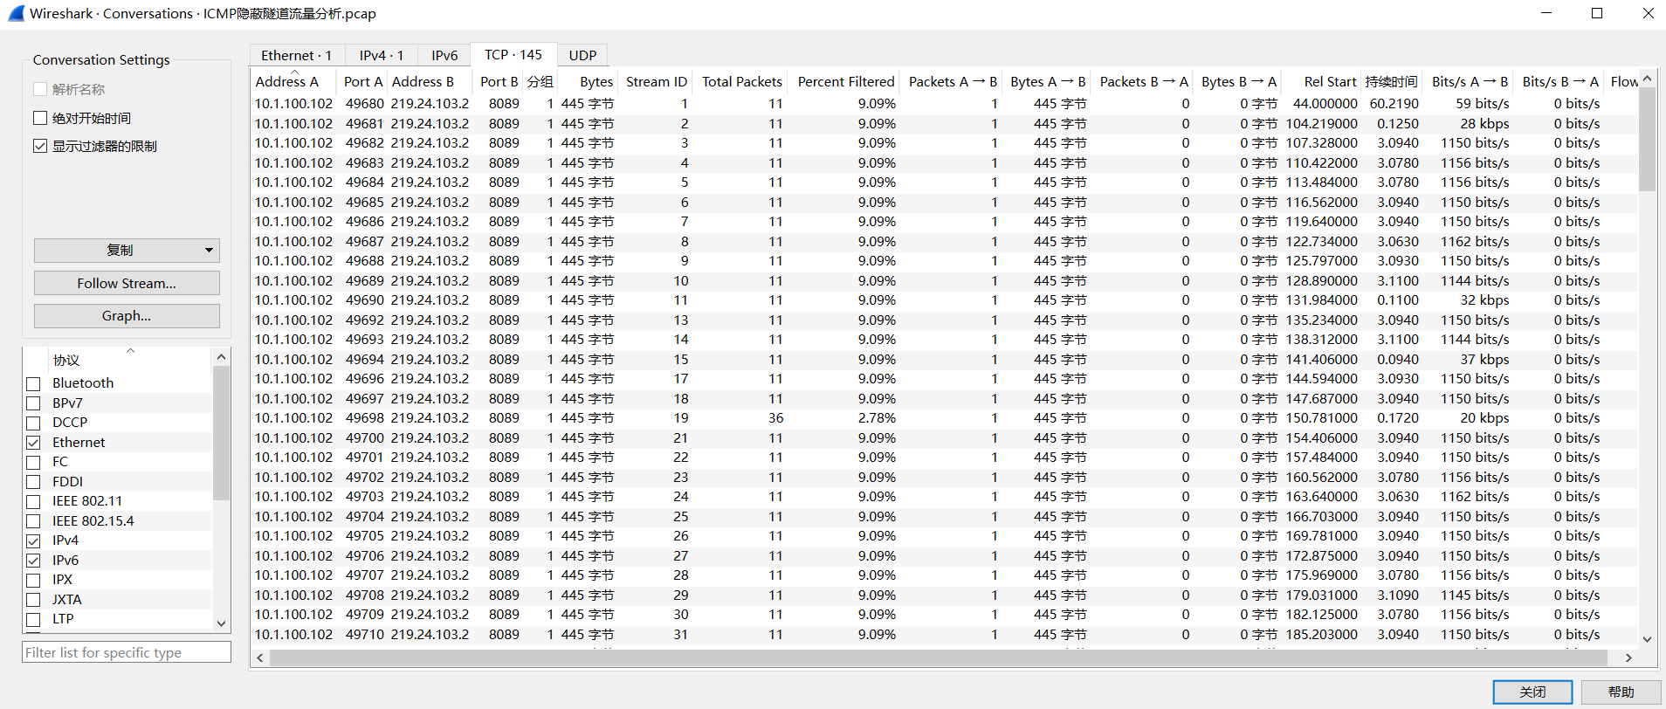Sort protocol list by 协议 header

66,360
